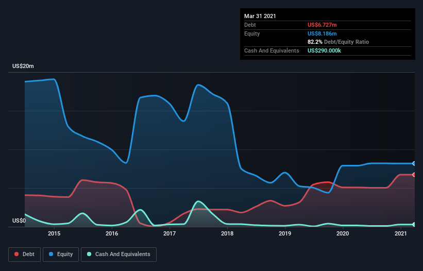The height and width of the screenshot is (271, 423).
Task: Select the 2017 x-axis label
Action: (170, 233)
